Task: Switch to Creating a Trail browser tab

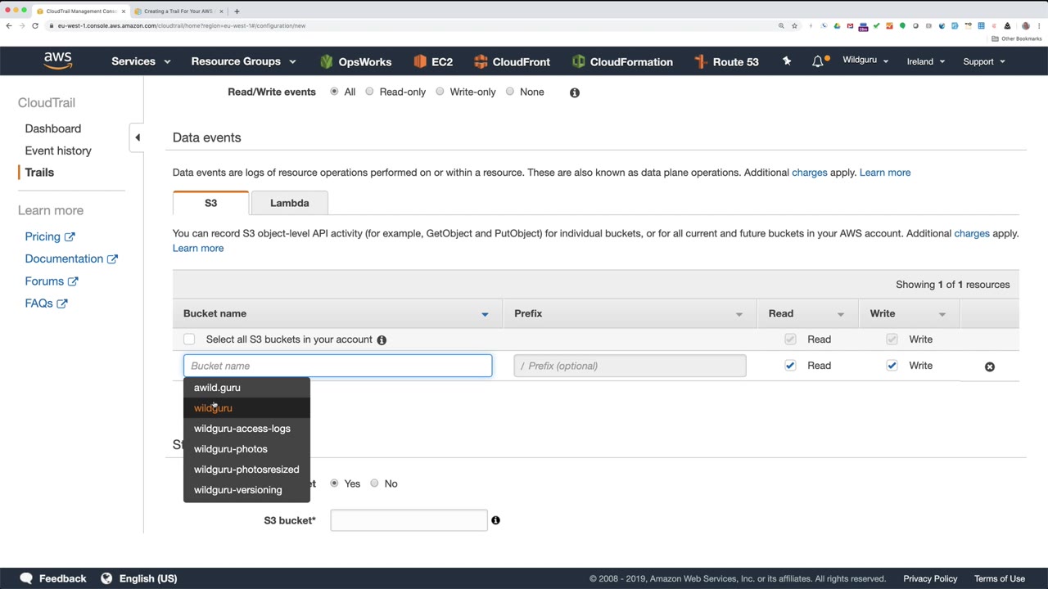Action: click(178, 11)
